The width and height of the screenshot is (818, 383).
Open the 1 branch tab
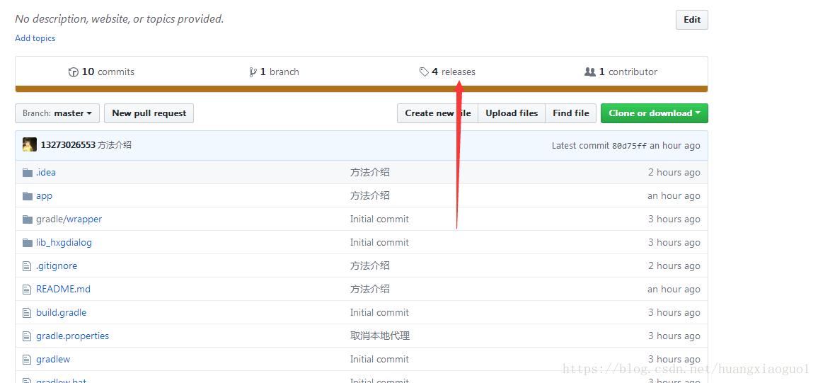tap(275, 72)
